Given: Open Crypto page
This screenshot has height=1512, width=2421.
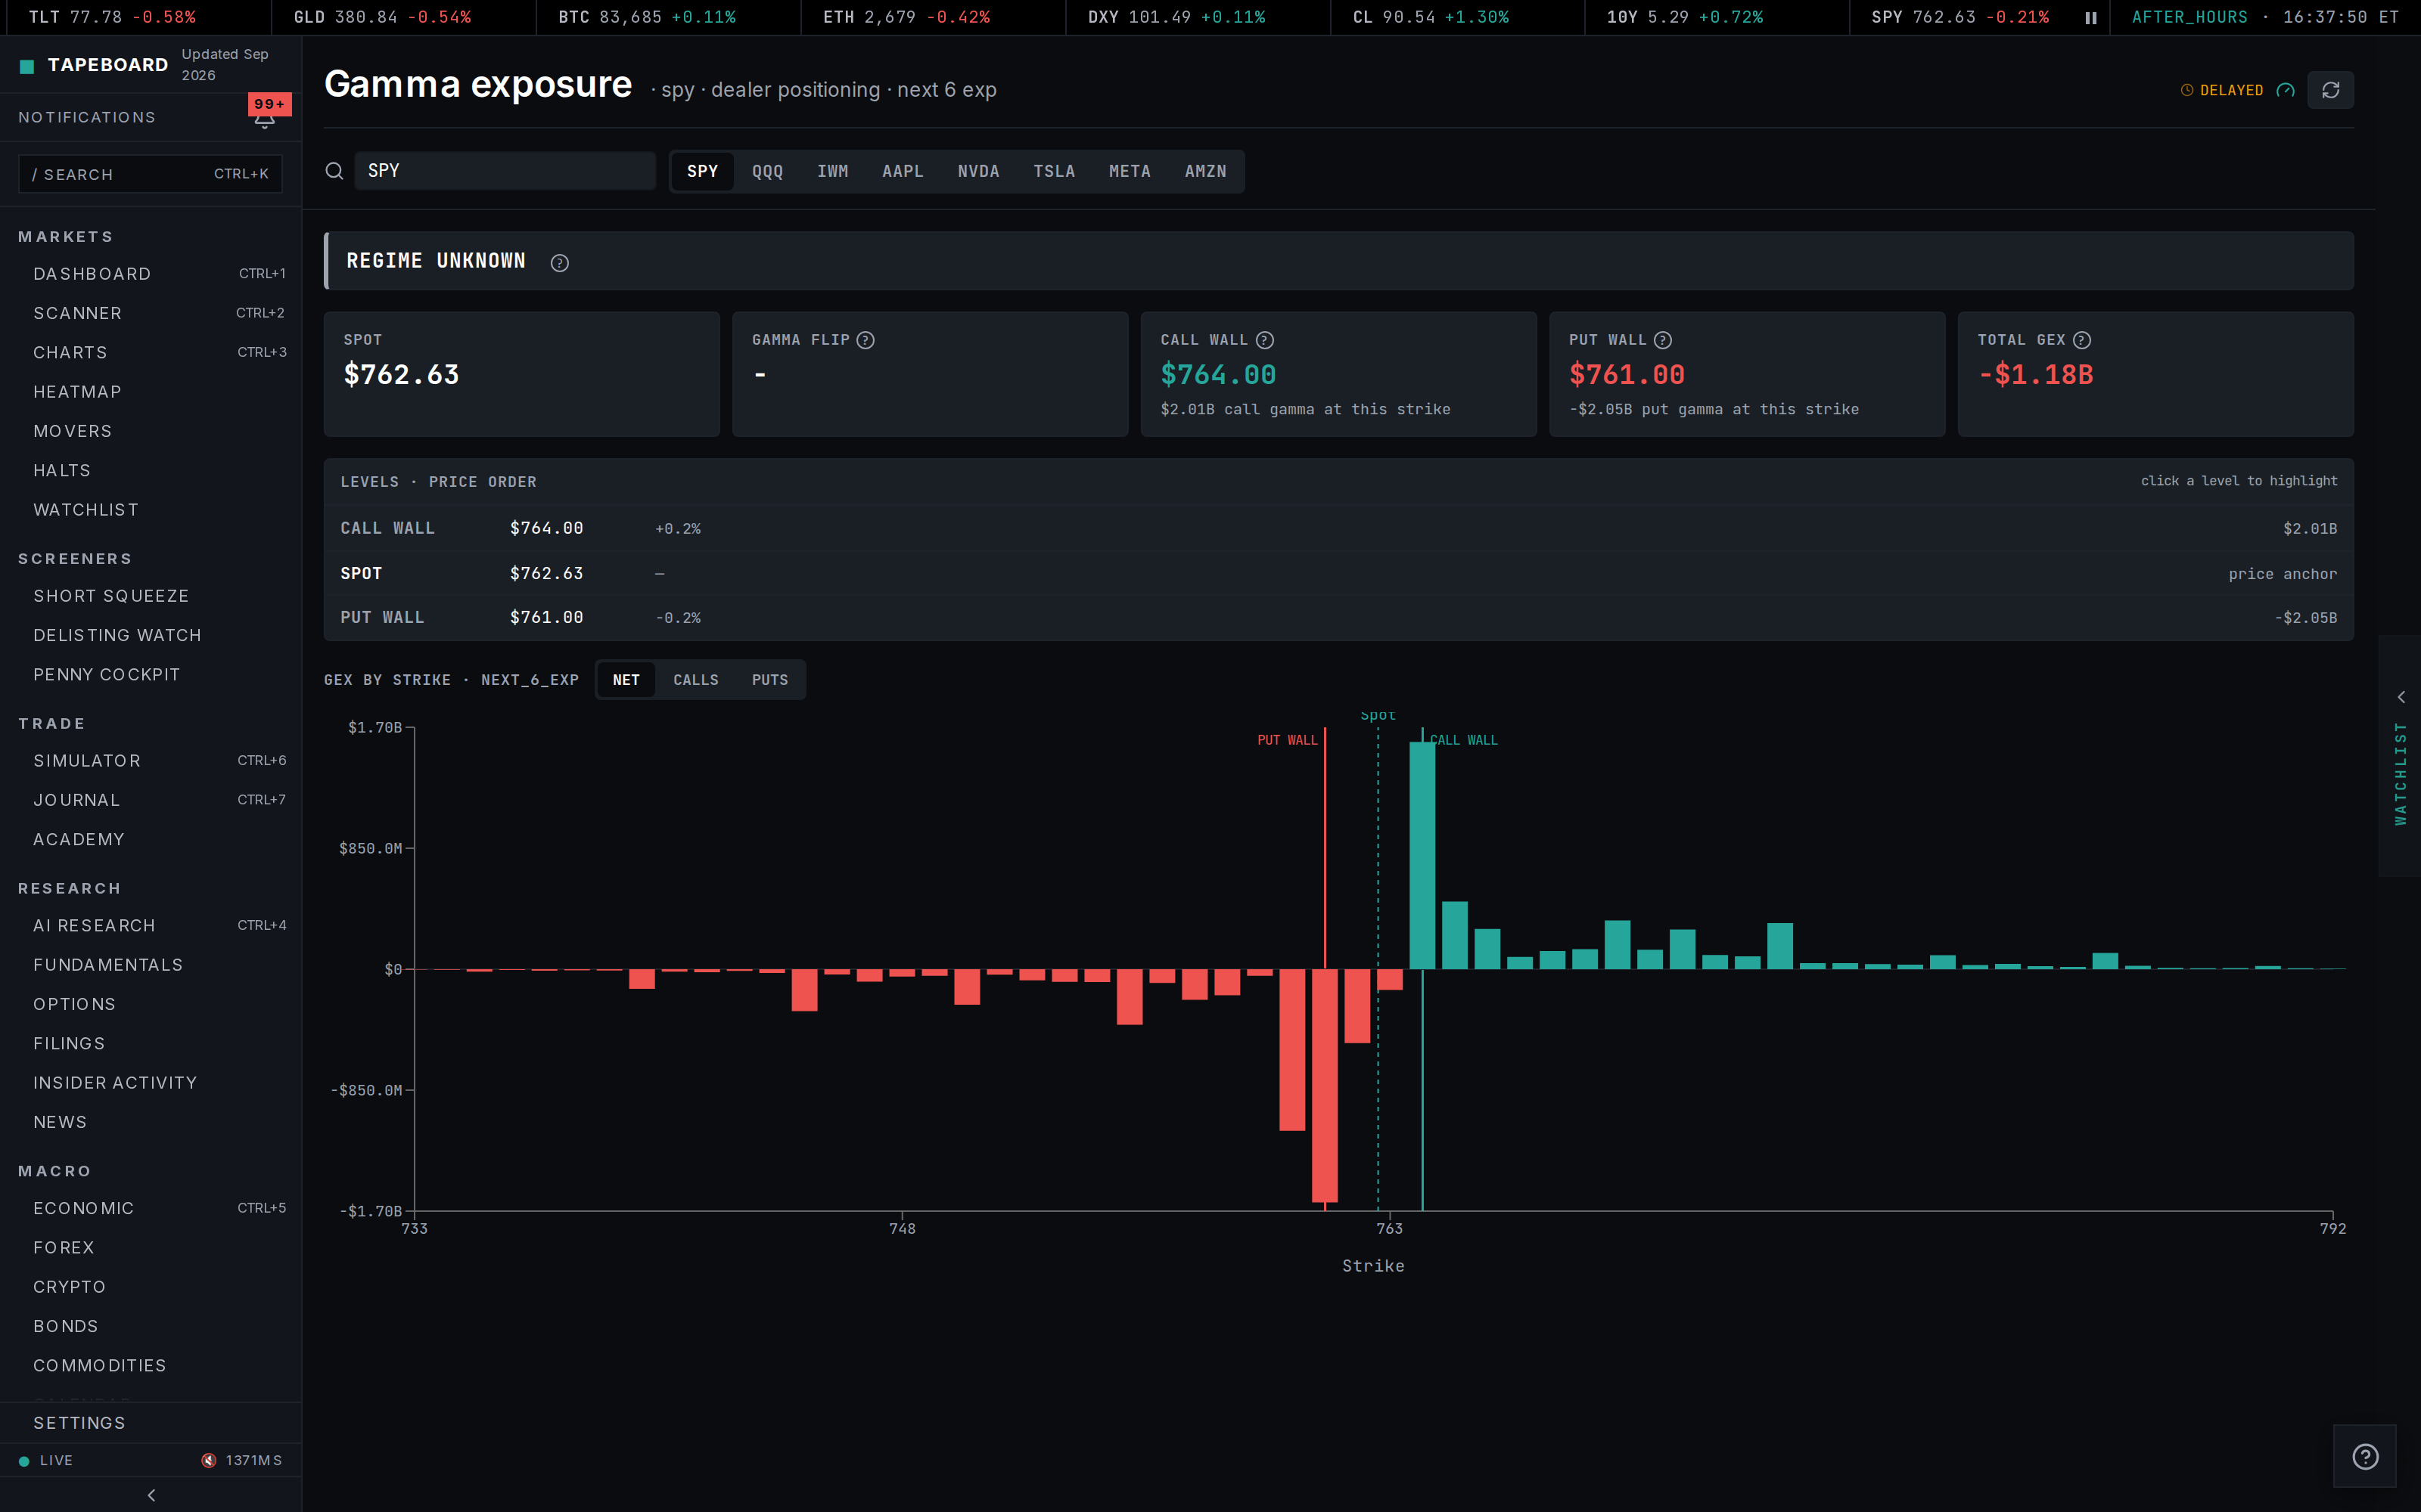Looking at the screenshot, I should [151, 1287].
